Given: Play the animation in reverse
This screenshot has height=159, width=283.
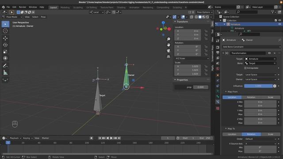Looking at the screenshot, I should pos(107,138).
